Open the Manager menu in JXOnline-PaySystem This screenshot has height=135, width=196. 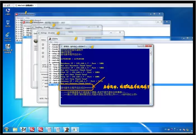pyautogui.click(x=20, y=18)
